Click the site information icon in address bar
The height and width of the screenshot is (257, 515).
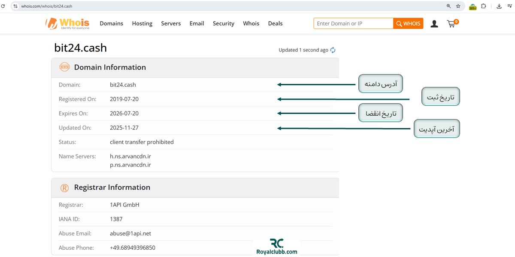pos(15,6)
